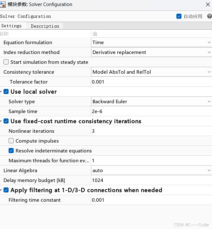Open Index reduction method dropdown
The width and height of the screenshot is (212, 229).
click(151, 52)
